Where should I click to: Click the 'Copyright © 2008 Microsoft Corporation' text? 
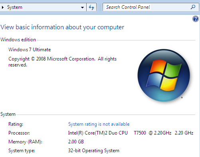click(x=52, y=59)
